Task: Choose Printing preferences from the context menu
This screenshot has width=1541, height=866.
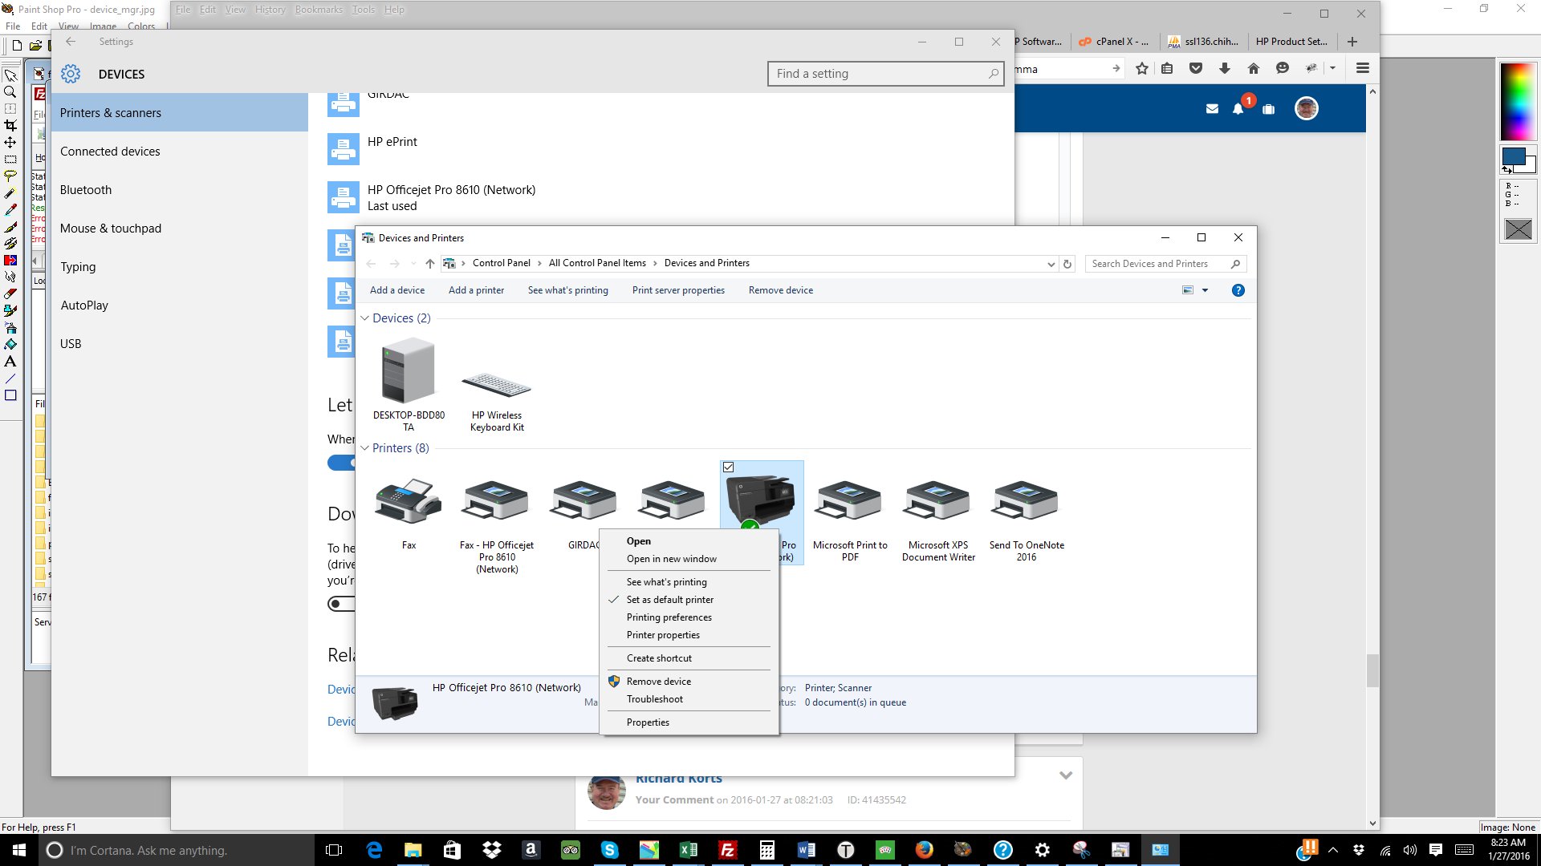Action: click(669, 617)
